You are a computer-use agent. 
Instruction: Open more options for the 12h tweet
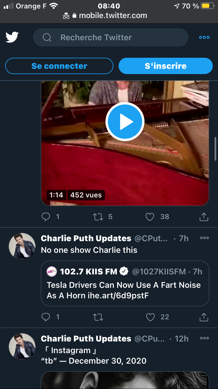click(204, 338)
